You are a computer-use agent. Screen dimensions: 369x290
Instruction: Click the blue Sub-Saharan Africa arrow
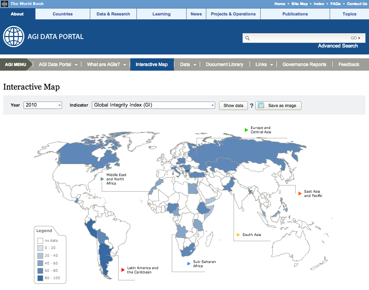pyautogui.click(x=189, y=263)
